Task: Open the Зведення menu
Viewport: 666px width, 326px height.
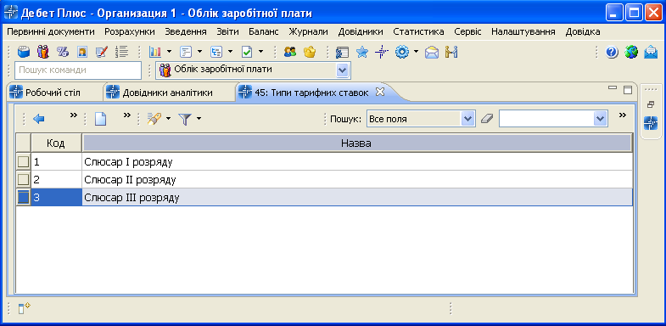Action: (x=186, y=31)
